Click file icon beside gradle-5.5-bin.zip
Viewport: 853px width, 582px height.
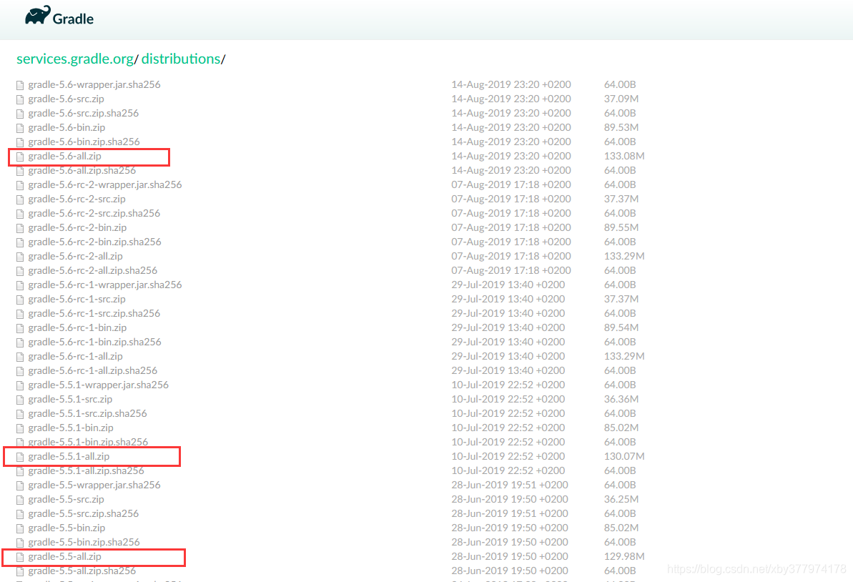[x=20, y=528]
